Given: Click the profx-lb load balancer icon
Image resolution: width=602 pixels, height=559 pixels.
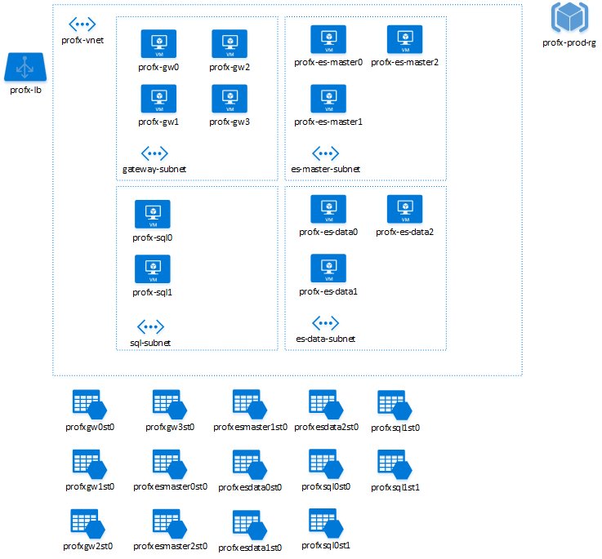Looking at the screenshot, I should coord(25,67).
